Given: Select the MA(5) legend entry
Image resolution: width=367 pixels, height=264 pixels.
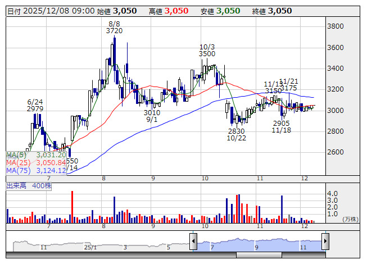Looking at the screenshot, I should (37, 154).
